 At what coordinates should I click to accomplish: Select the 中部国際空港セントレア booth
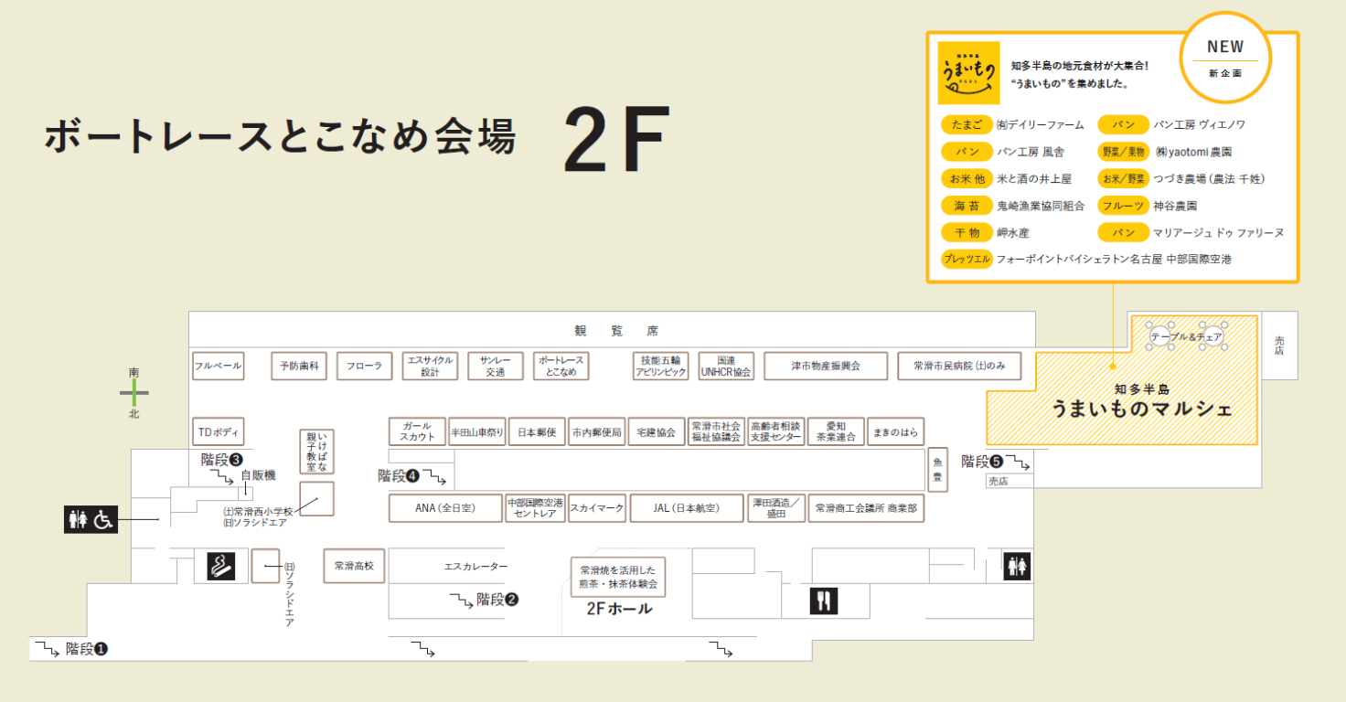coord(535,508)
